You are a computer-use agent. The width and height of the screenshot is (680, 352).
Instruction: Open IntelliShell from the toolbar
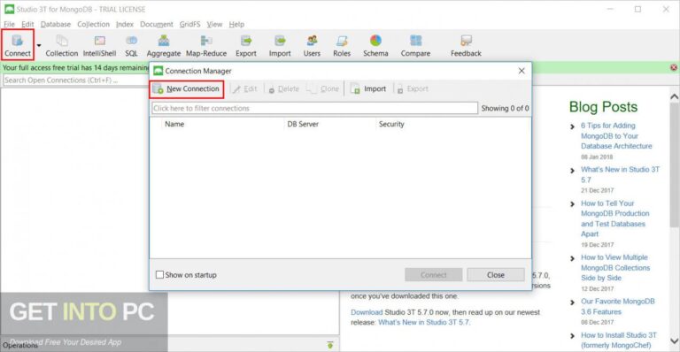[99, 45]
